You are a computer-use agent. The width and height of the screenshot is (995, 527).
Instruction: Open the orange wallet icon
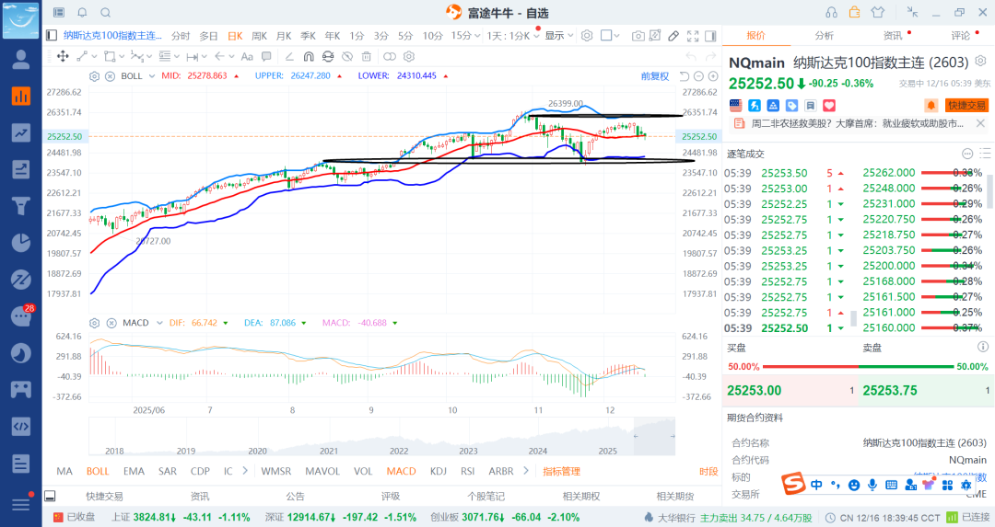point(855,12)
